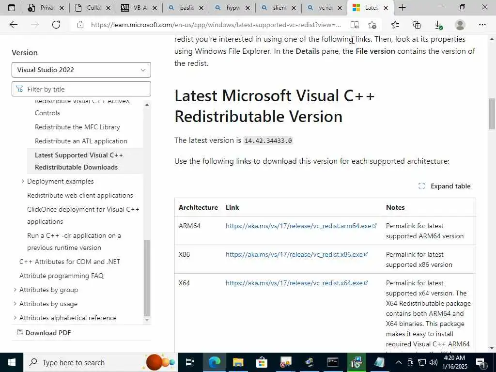Click the Notes column header

tap(395, 207)
